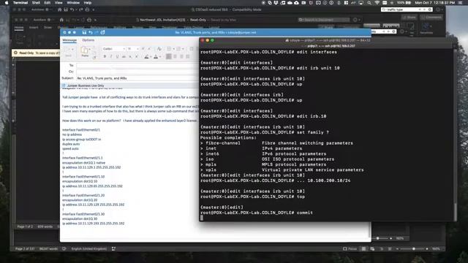The image size is (468, 263).
Task: Click the Juniper Business Use Only label bar
Action: coord(130,85)
